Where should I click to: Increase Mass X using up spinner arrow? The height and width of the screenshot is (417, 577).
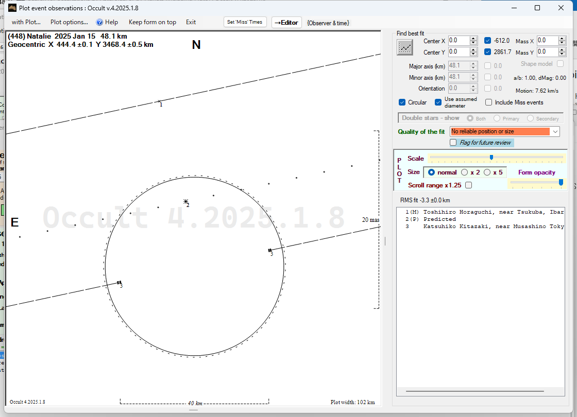(x=562, y=39)
